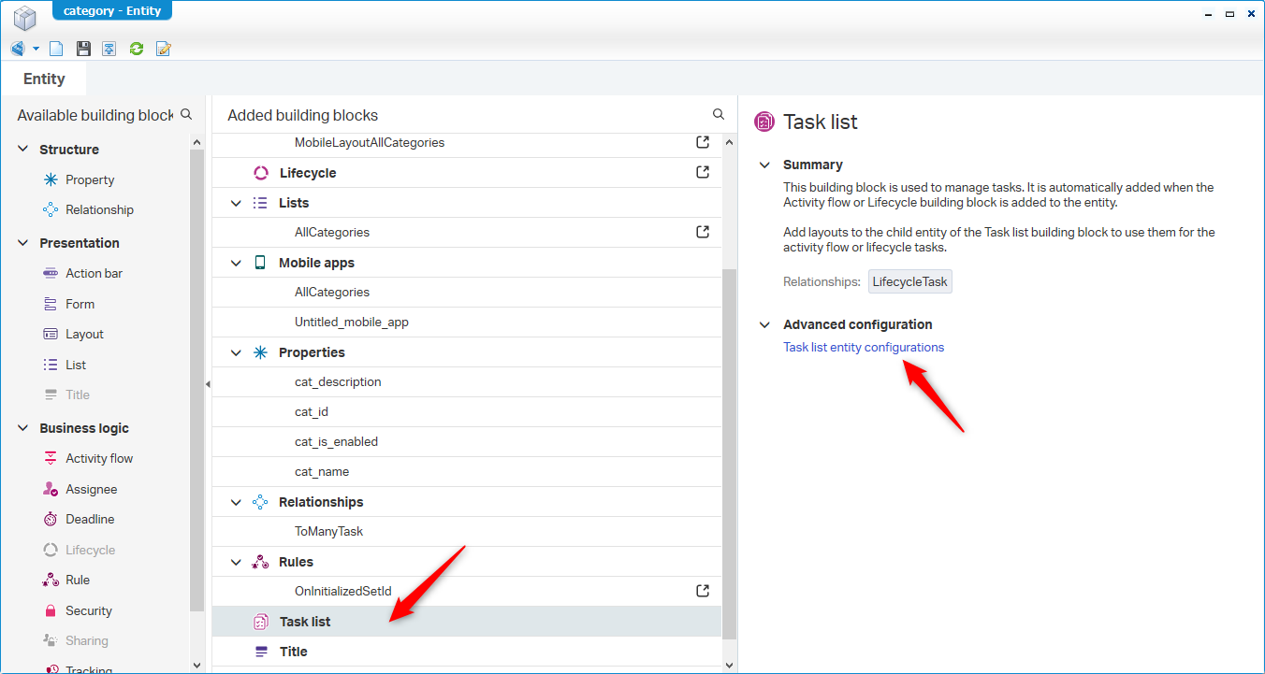The width and height of the screenshot is (1265, 674).
Task: Select cat_name property
Action: [467, 472]
